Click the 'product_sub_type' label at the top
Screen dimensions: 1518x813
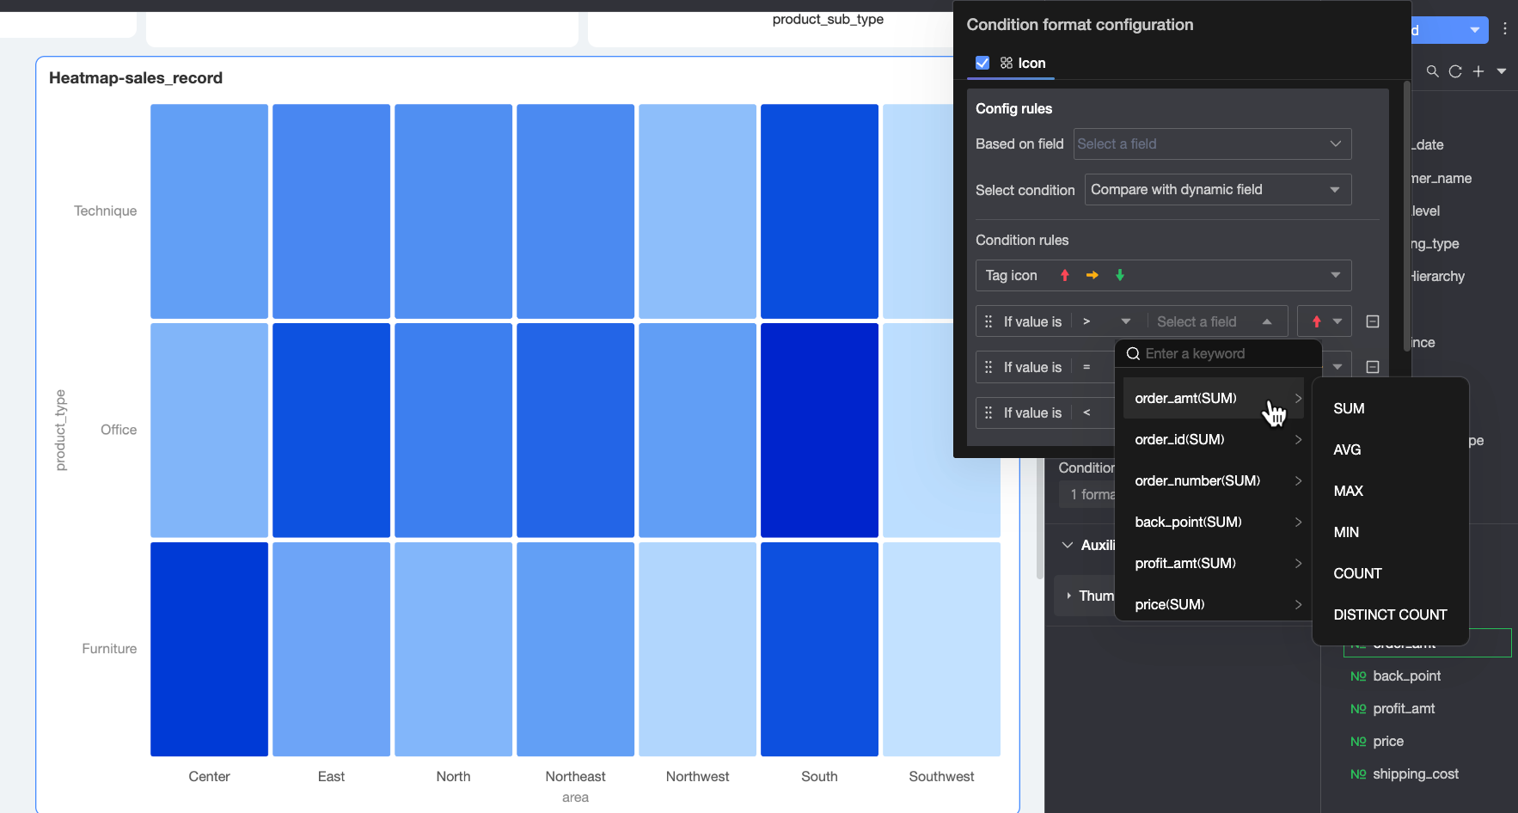tap(828, 19)
